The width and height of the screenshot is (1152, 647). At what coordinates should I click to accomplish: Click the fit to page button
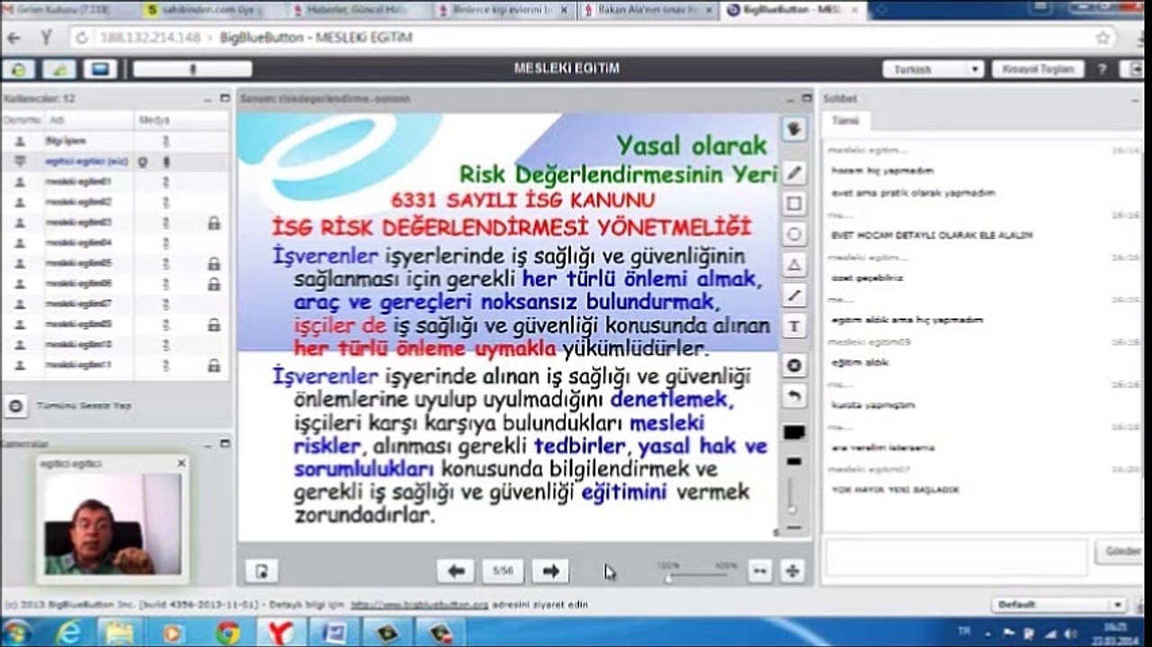(792, 571)
